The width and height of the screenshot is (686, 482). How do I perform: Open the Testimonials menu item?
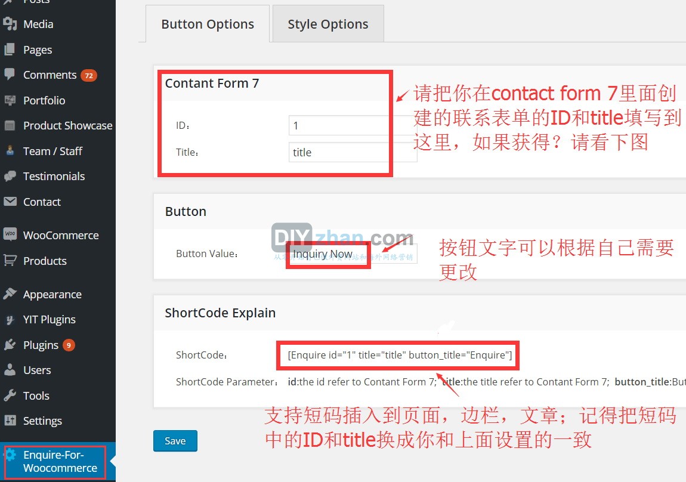tap(54, 176)
